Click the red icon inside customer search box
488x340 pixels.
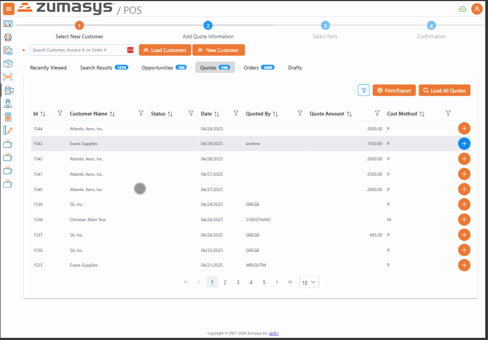pyautogui.click(x=130, y=50)
